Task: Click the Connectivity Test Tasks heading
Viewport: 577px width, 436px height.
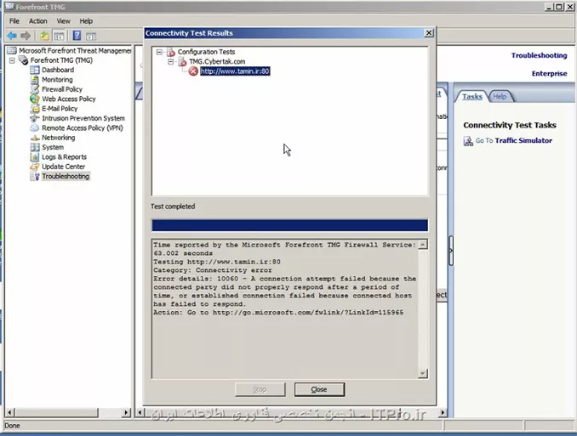Action: click(510, 125)
